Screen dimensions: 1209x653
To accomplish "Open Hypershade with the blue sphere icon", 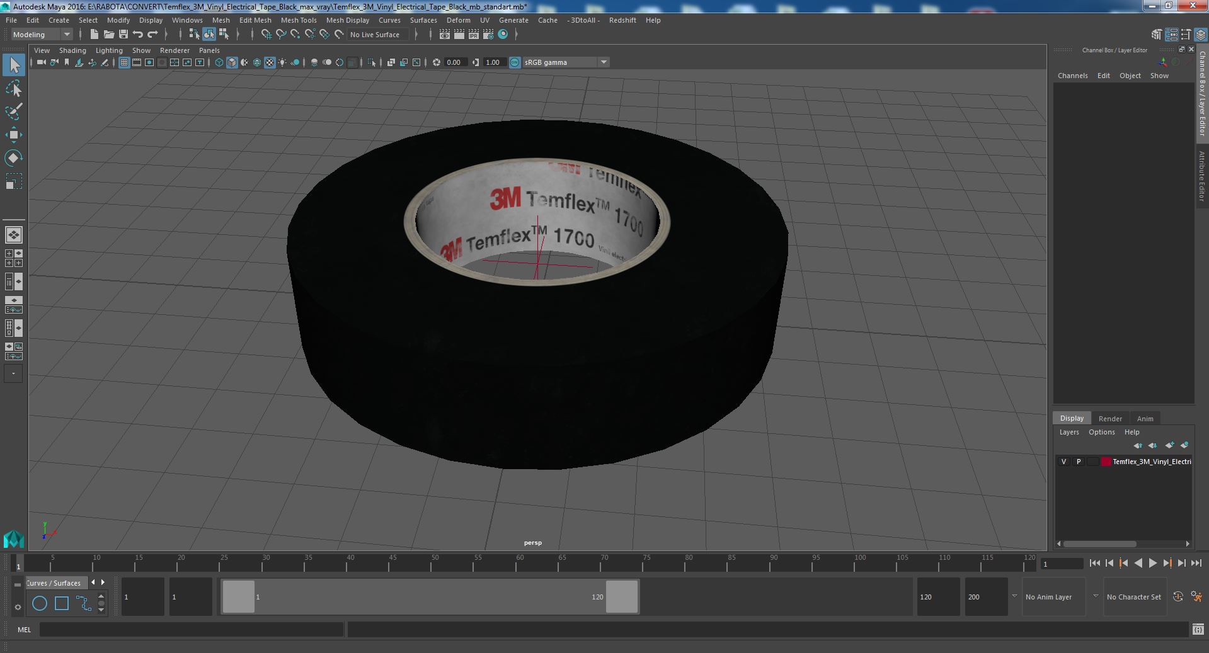I will pyautogui.click(x=503, y=35).
